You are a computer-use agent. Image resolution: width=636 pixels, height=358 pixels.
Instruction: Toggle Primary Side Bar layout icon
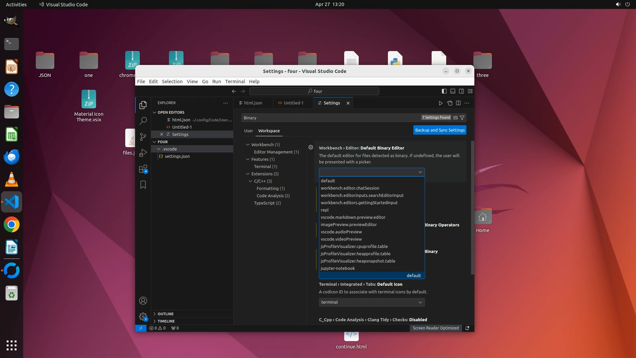(444, 91)
